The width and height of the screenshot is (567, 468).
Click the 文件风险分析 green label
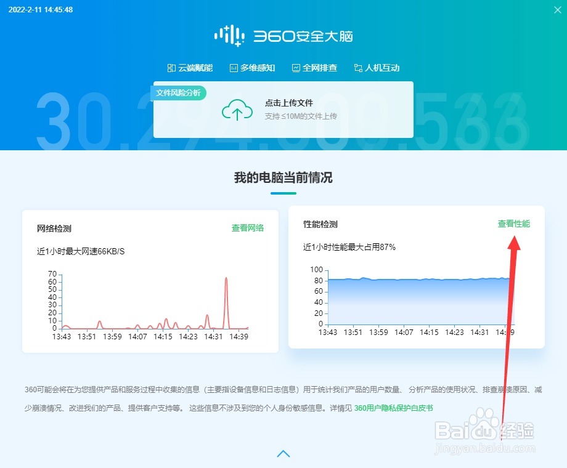tap(178, 92)
